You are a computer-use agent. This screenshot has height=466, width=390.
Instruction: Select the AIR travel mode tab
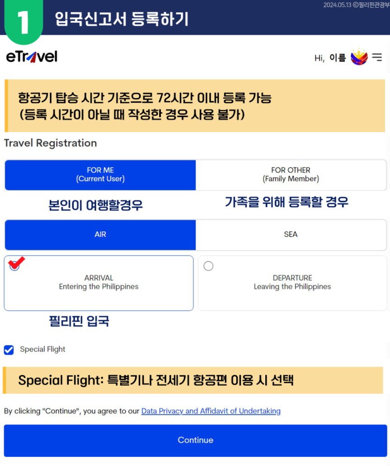tap(100, 235)
